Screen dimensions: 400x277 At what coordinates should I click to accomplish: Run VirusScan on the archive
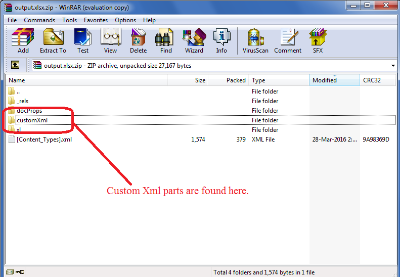255,41
